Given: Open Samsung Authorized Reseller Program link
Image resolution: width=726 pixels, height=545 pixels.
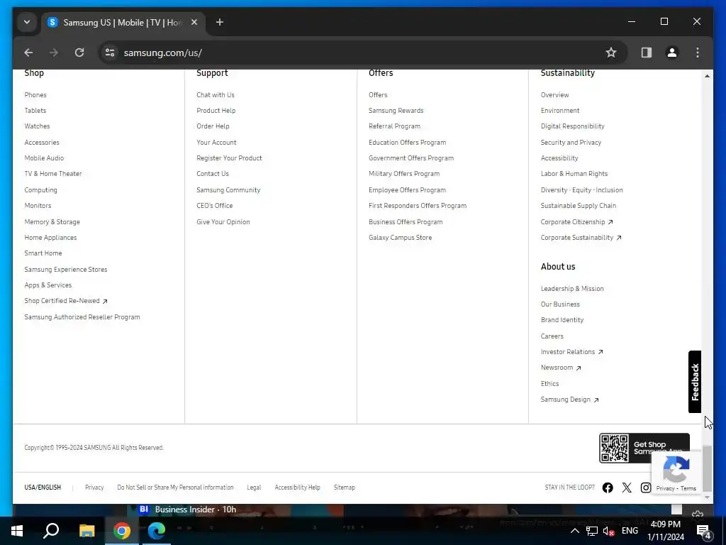Looking at the screenshot, I should coord(82,317).
